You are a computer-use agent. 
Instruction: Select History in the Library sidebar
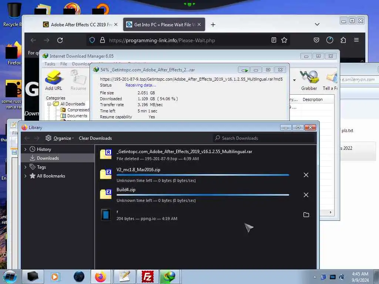pos(44,149)
